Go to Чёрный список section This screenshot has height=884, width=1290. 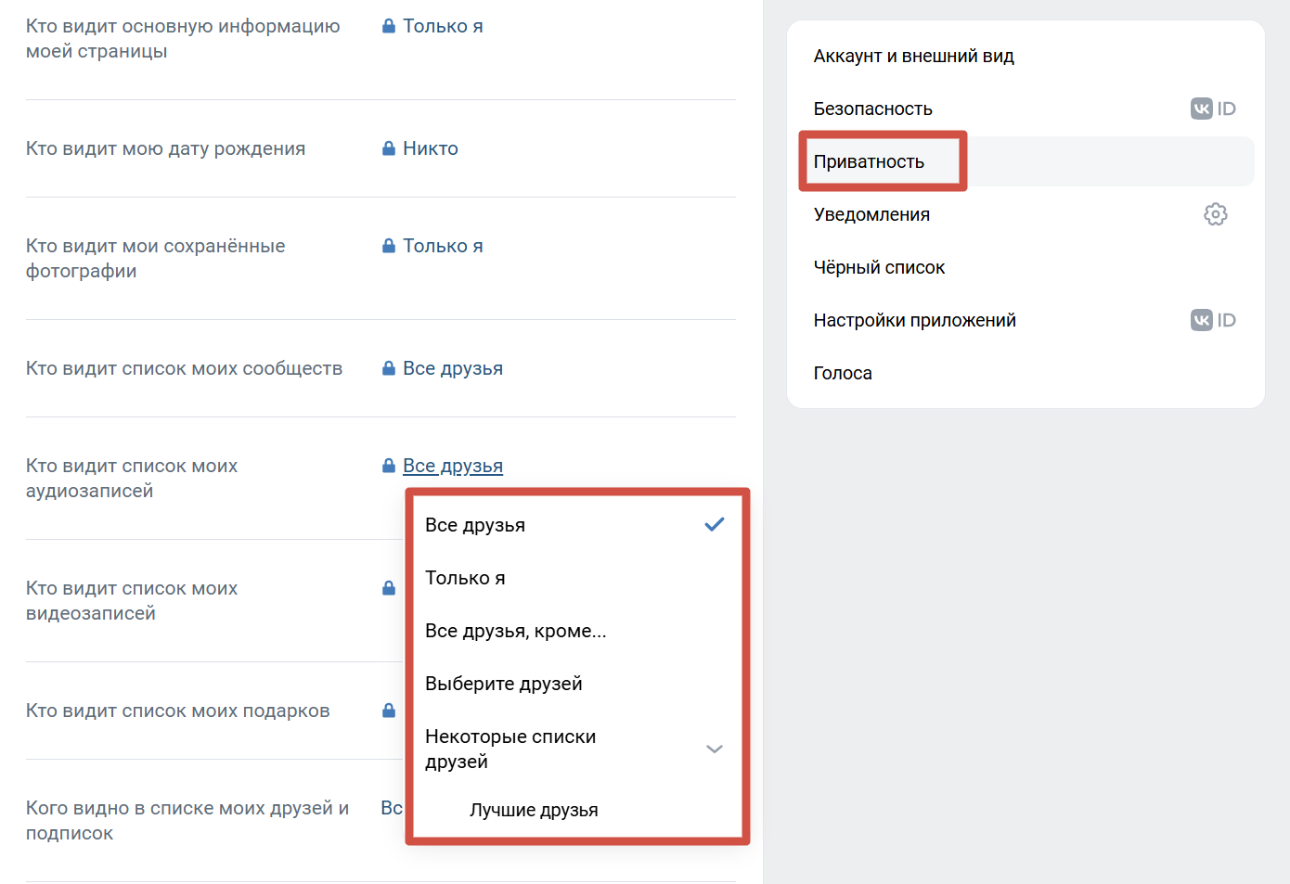click(879, 267)
